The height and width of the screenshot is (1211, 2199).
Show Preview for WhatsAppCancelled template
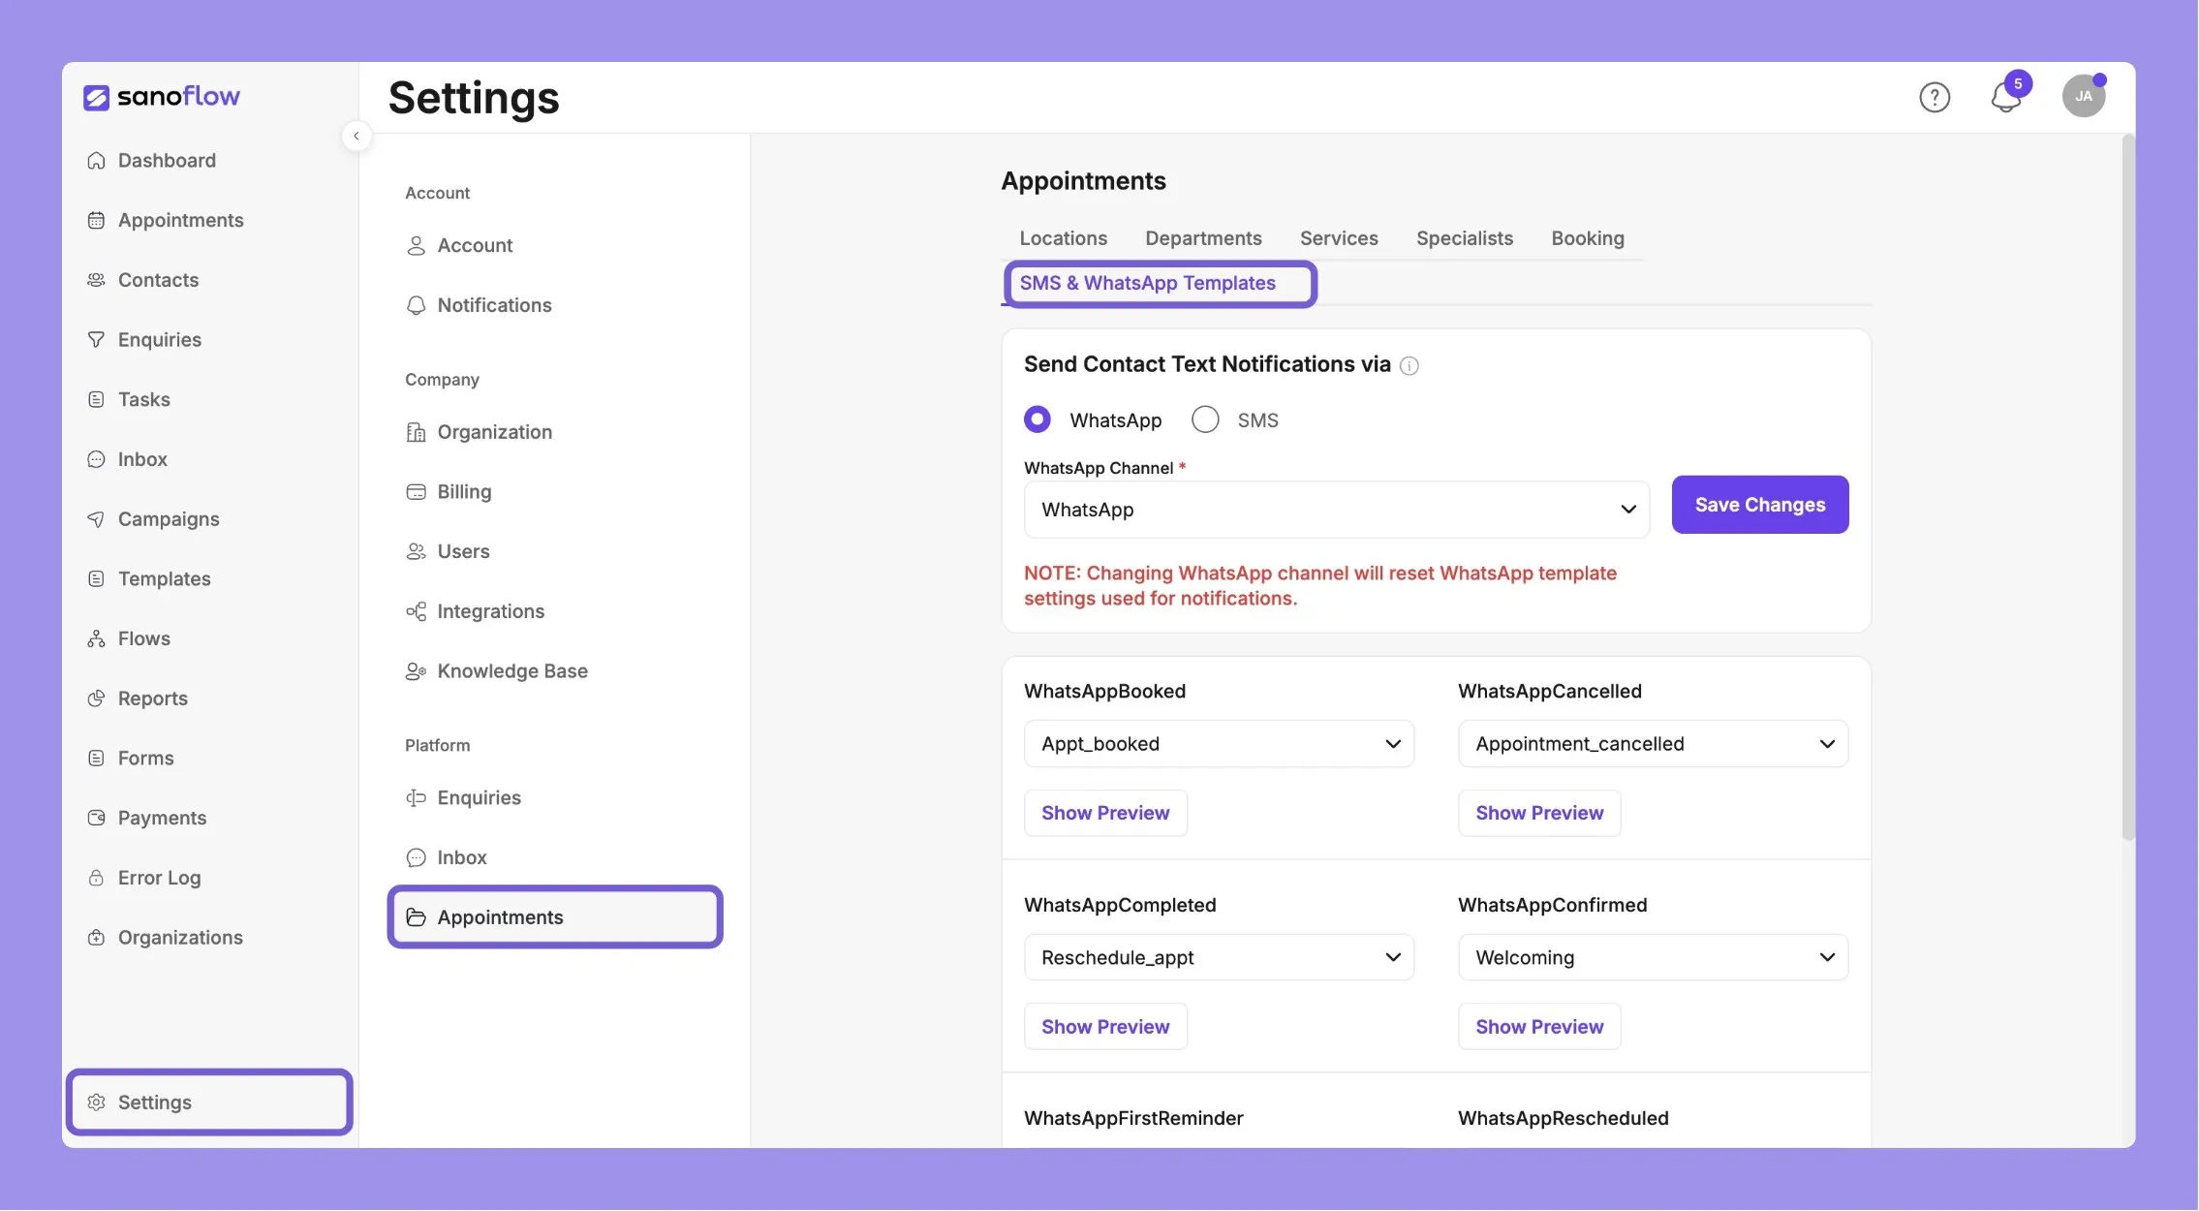point(1539,813)
